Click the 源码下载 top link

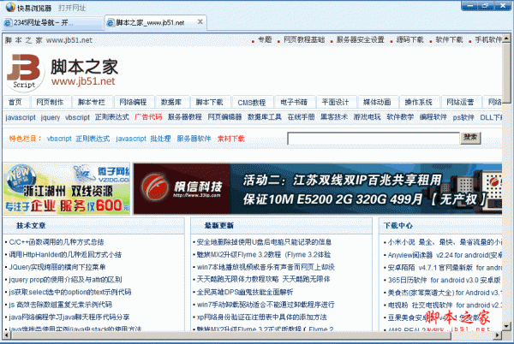click(409, 40)
